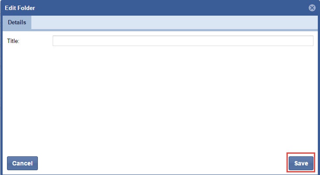Hit the circled X close icon

coord(312,8)
